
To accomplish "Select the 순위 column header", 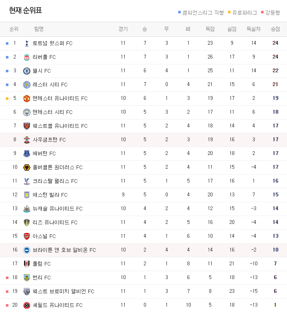I will click(14, 29).
